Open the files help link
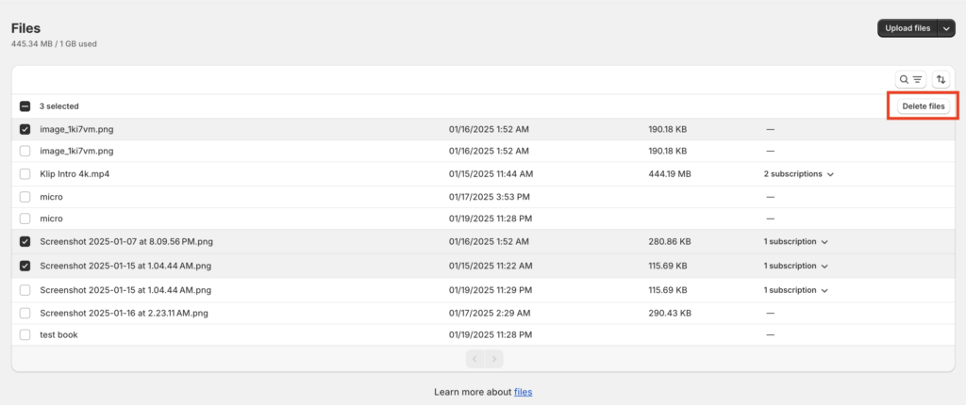 (x=523, y=392)
